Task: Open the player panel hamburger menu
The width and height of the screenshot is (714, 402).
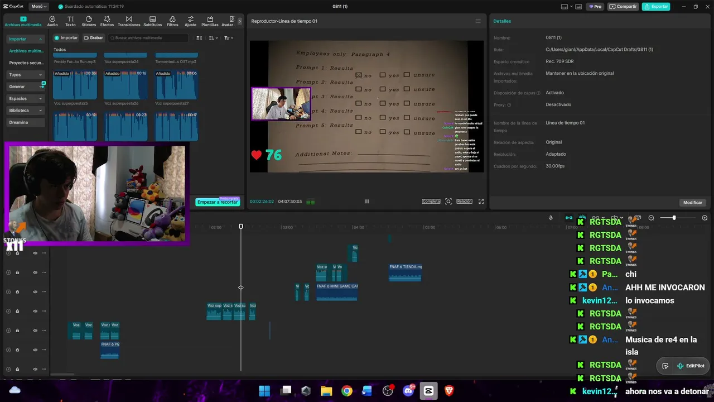Action: 478,21
